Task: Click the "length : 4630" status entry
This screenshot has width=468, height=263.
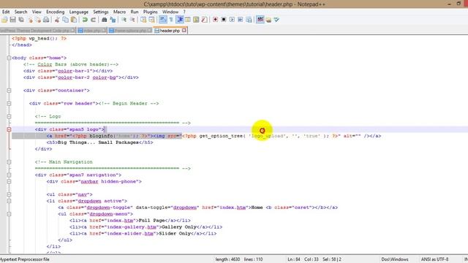Action: click(x=227, y=259)
